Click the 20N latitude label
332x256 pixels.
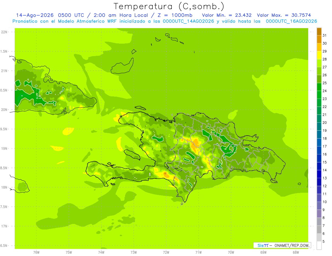click(x=4, y=110)
